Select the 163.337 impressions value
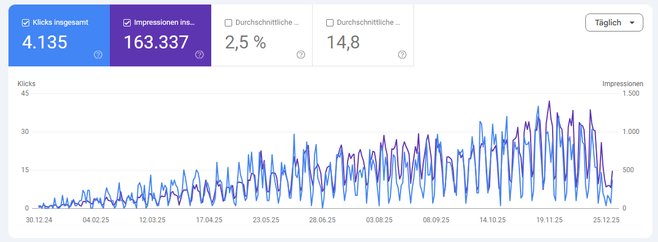 (156, 42)
